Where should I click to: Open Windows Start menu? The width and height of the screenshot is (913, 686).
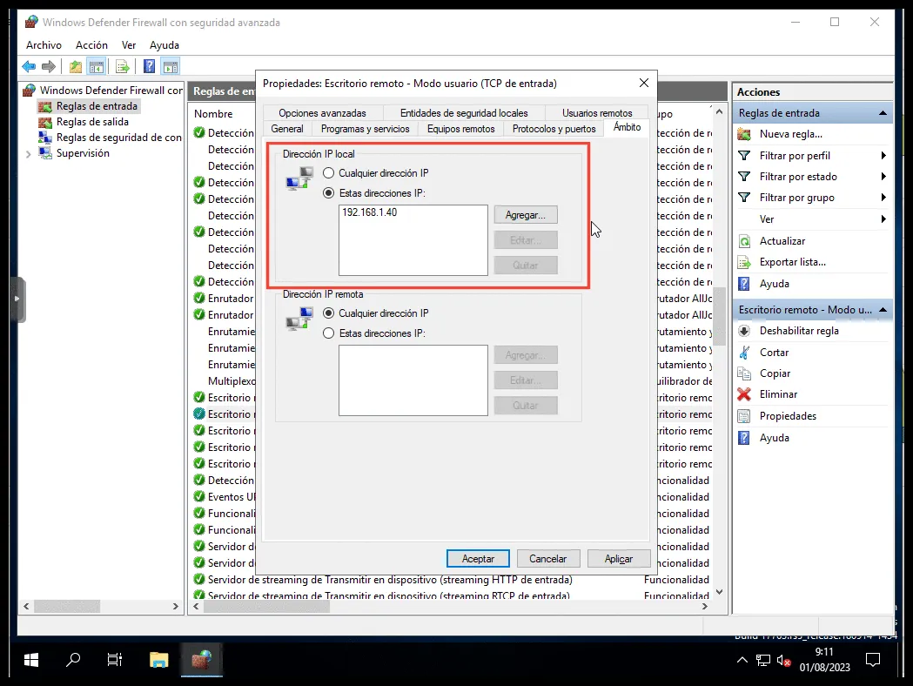(31, 660)
